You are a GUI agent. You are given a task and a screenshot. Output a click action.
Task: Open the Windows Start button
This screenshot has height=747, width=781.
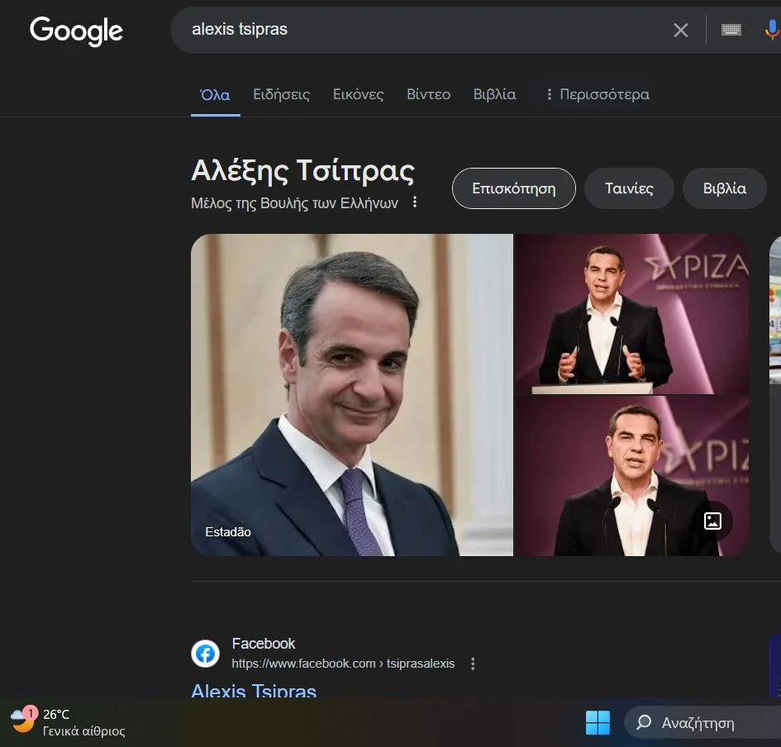tap(598, 722)
